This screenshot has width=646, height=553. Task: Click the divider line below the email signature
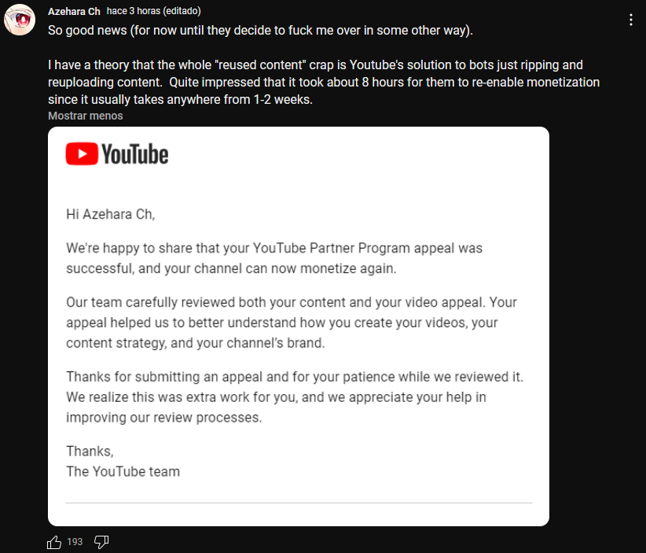pyautogui.click(x=299, y=503)
